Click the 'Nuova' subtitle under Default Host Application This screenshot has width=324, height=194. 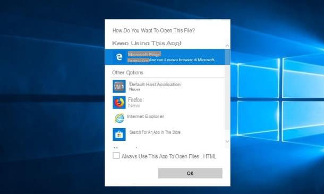tap(135, 89)
